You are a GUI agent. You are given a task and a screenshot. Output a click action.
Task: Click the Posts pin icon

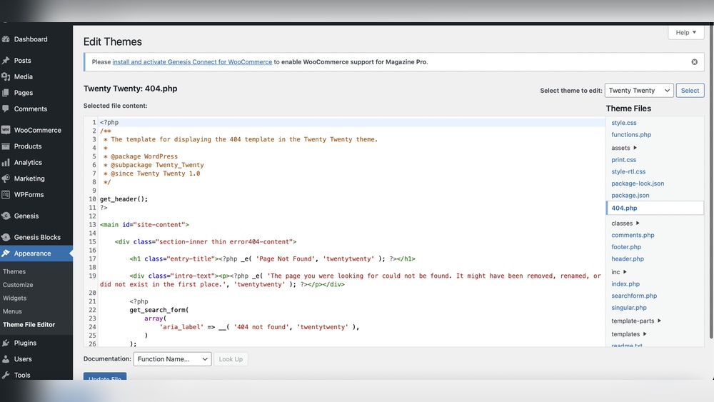tap(6, 61)
